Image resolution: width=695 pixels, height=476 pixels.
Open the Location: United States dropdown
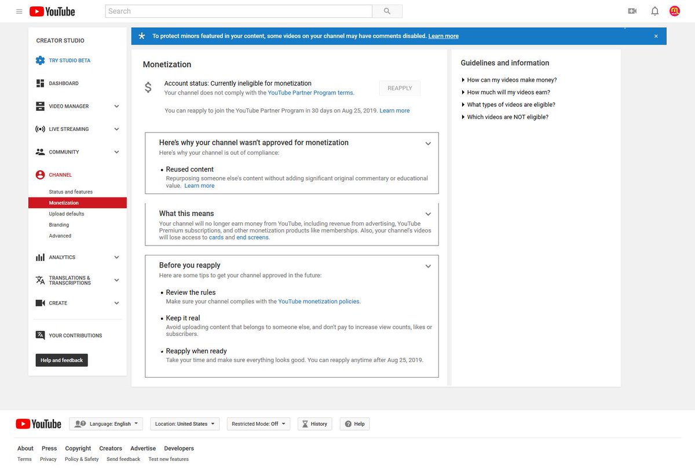click(185, 424)
